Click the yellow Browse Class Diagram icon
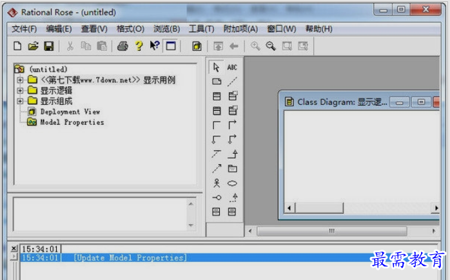This screenshot has height=280, width=450. pos(197,46)
